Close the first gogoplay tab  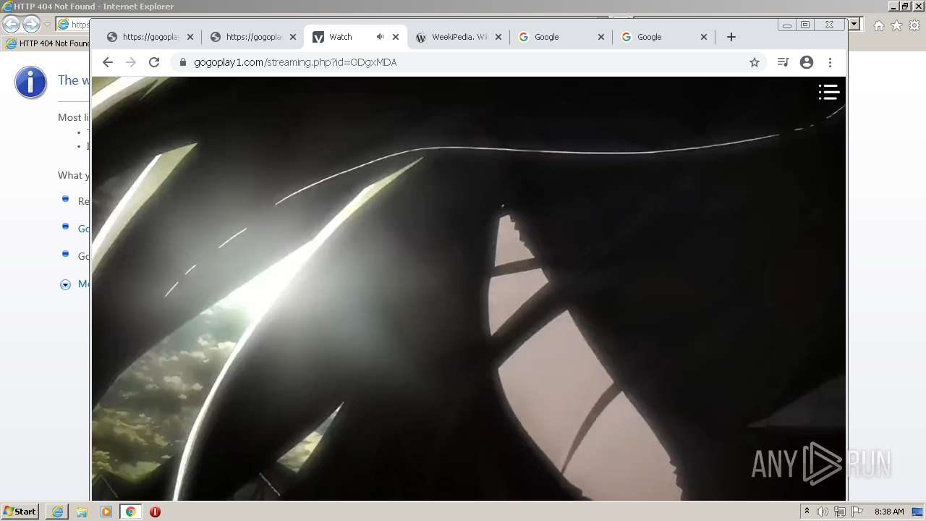[x=190, y=37]
